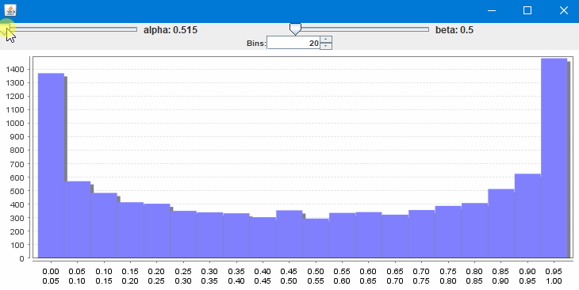This screenshot has height=290, width=579.
Task: Minimize the histogram window
Action: pos(492,11)
